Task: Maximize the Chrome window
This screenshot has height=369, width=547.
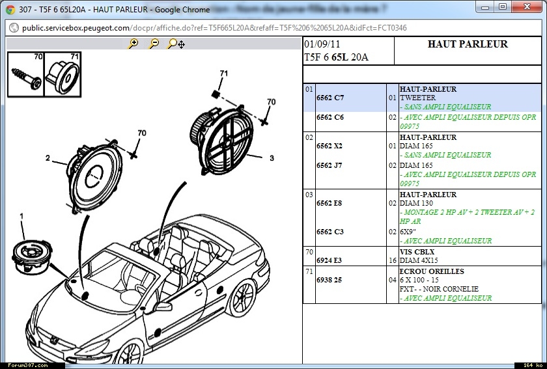Action: [503, 7]
